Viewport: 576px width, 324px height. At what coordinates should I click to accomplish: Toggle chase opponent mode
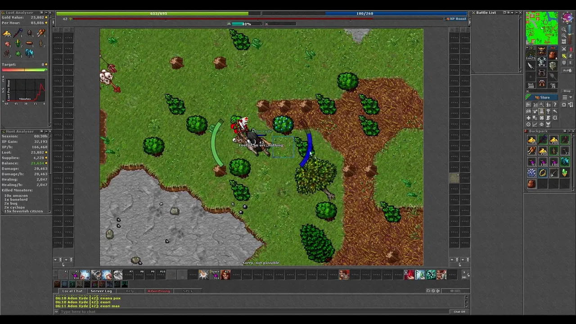coord(571,56)
